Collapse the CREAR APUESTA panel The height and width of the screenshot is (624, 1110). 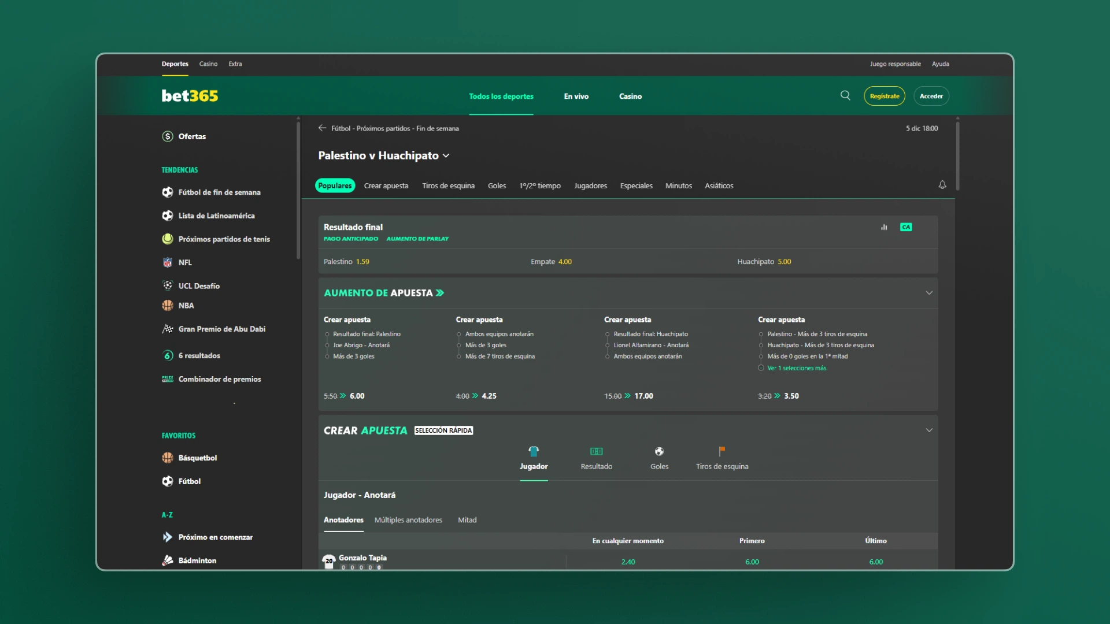929,430
